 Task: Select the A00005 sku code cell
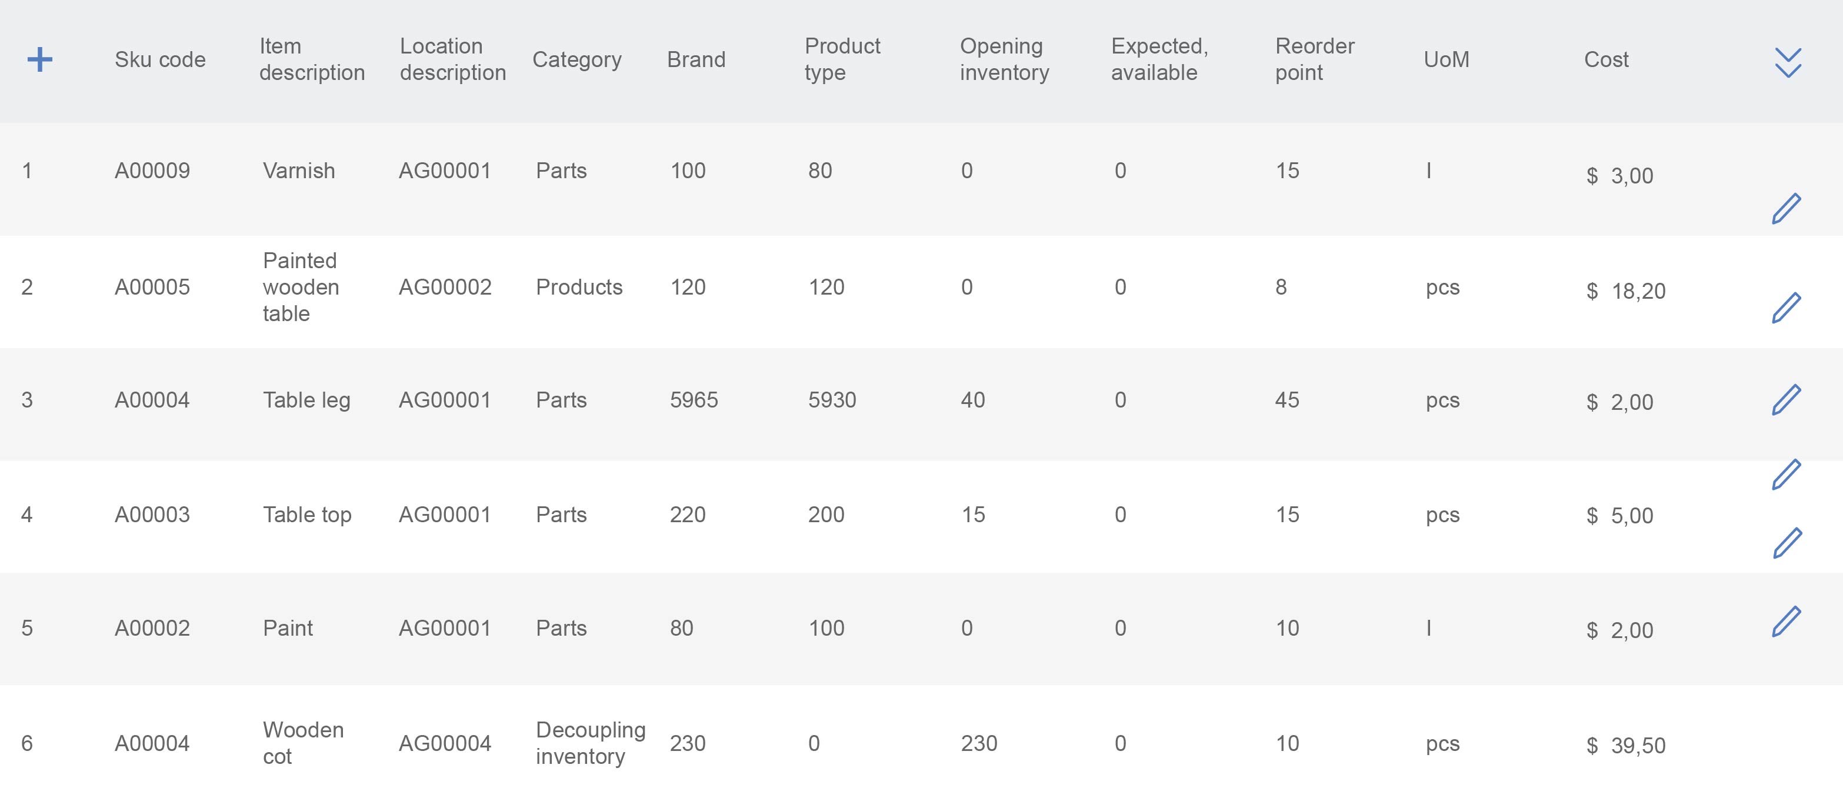click(x=152, y=288)
